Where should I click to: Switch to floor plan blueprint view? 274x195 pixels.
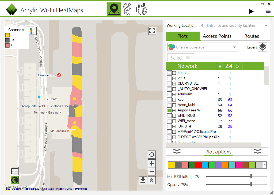pos(15,171)
